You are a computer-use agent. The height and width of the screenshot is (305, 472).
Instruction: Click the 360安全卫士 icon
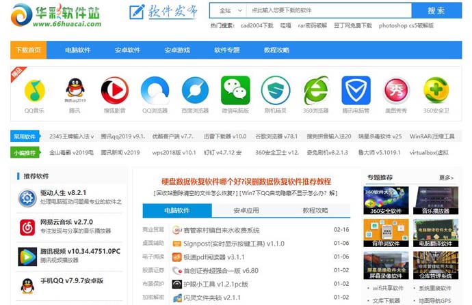click(x=436, y=90)
